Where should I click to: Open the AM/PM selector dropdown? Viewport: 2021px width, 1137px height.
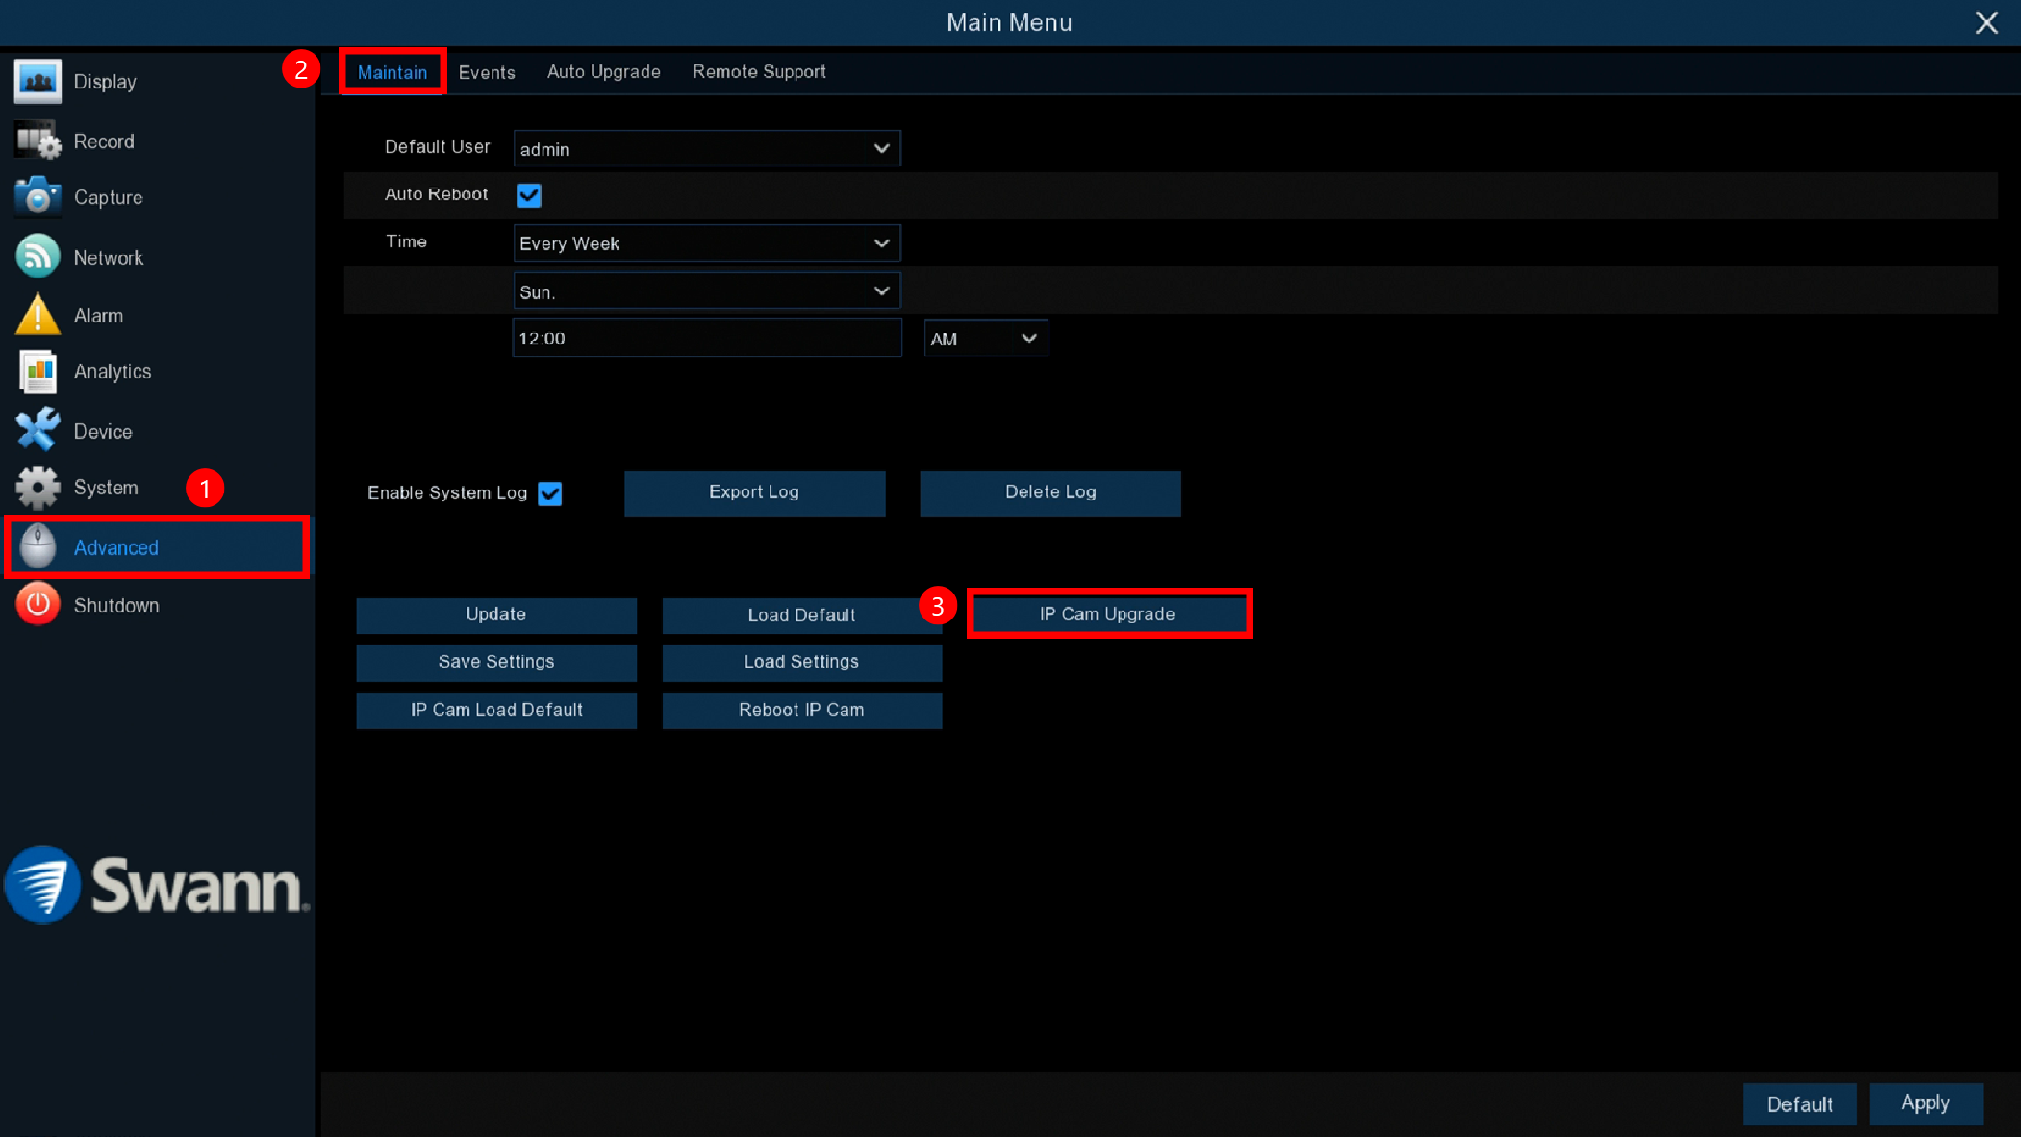(x=985, y=339)
